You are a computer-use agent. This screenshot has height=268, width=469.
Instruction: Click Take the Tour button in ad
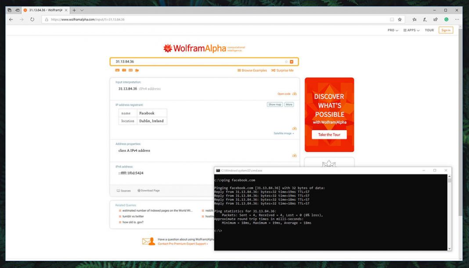329,135
